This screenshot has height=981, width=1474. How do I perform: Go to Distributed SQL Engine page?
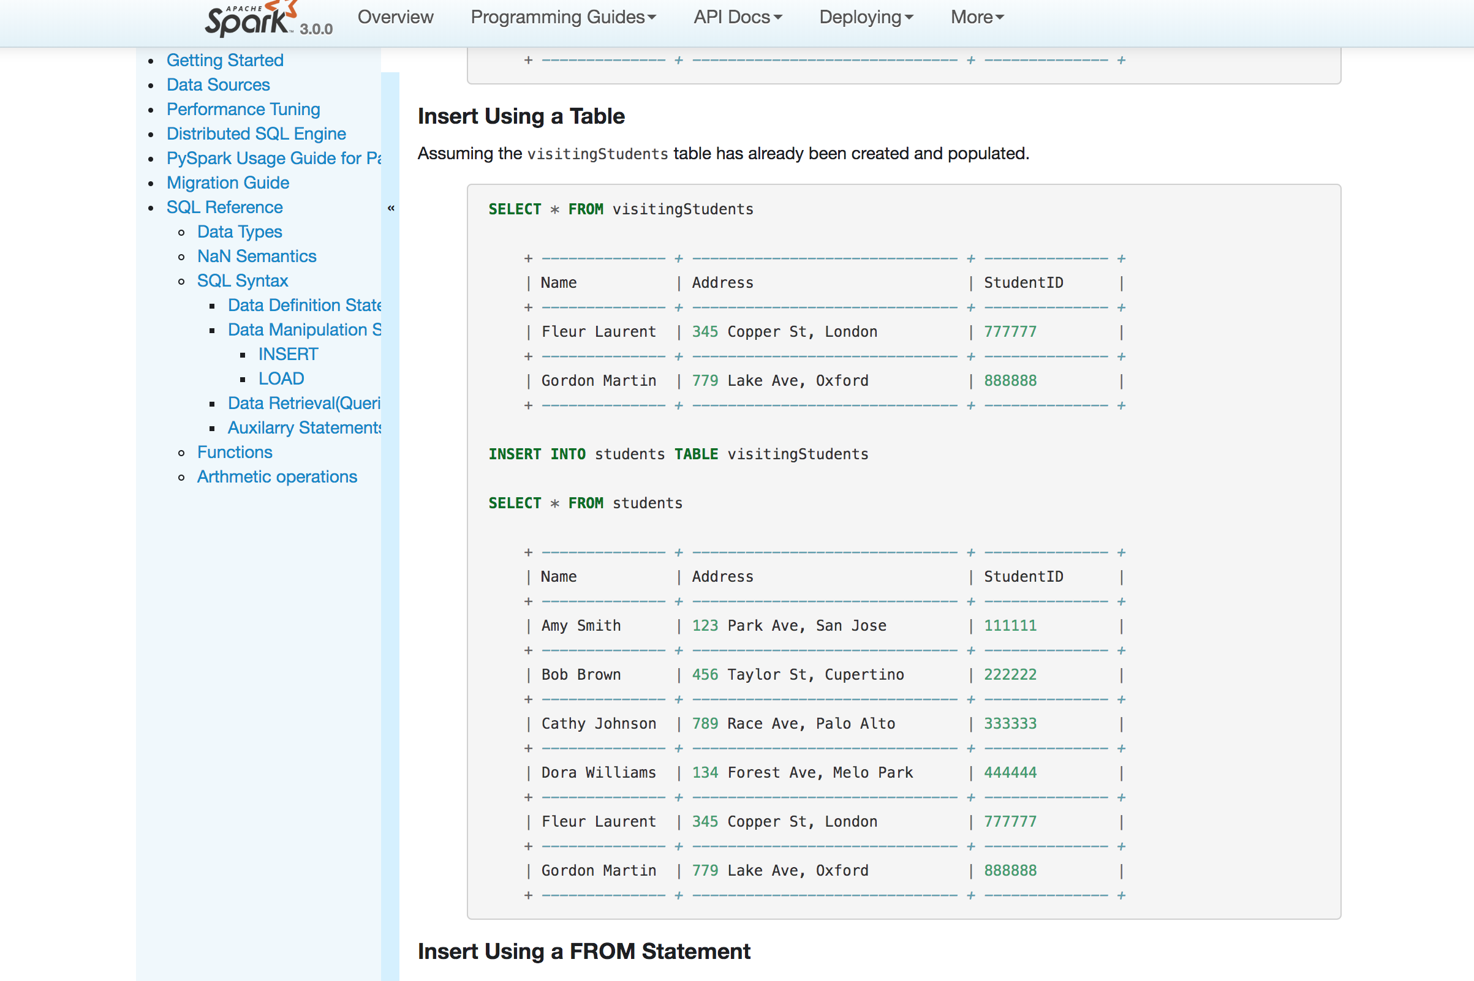click(x=256, y=133)
